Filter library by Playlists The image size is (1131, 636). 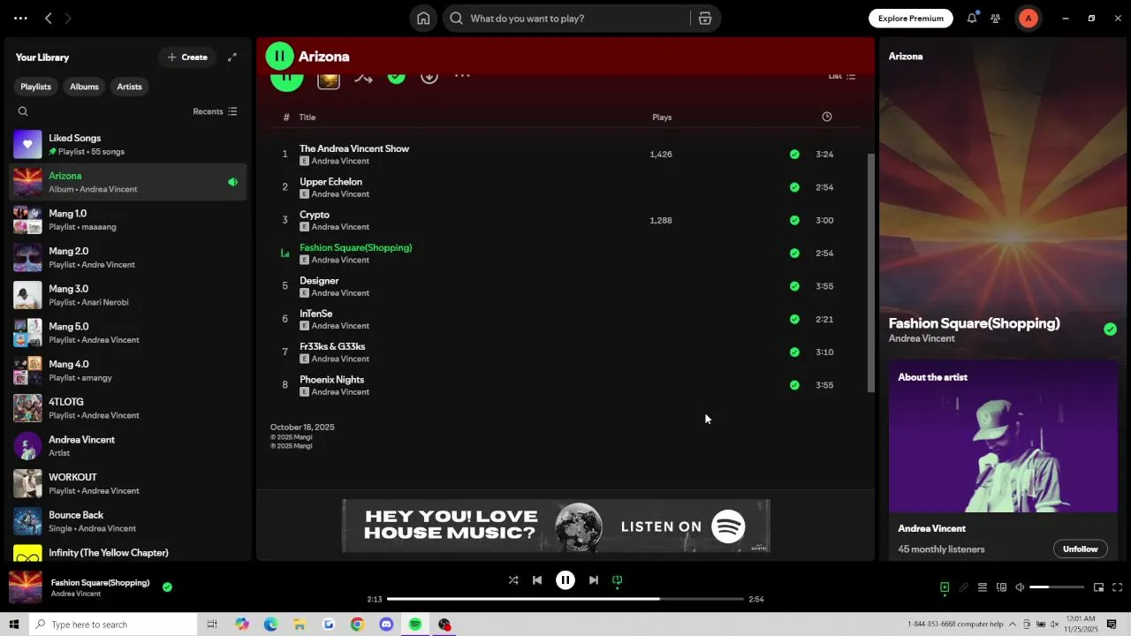[36, 87]
